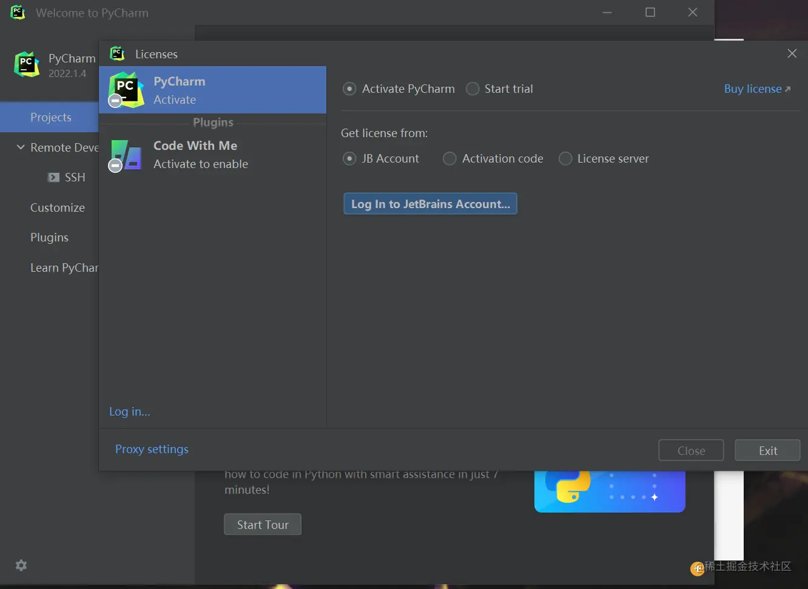
Task: Choose Activation code license source
Action: tap(449, 159)
